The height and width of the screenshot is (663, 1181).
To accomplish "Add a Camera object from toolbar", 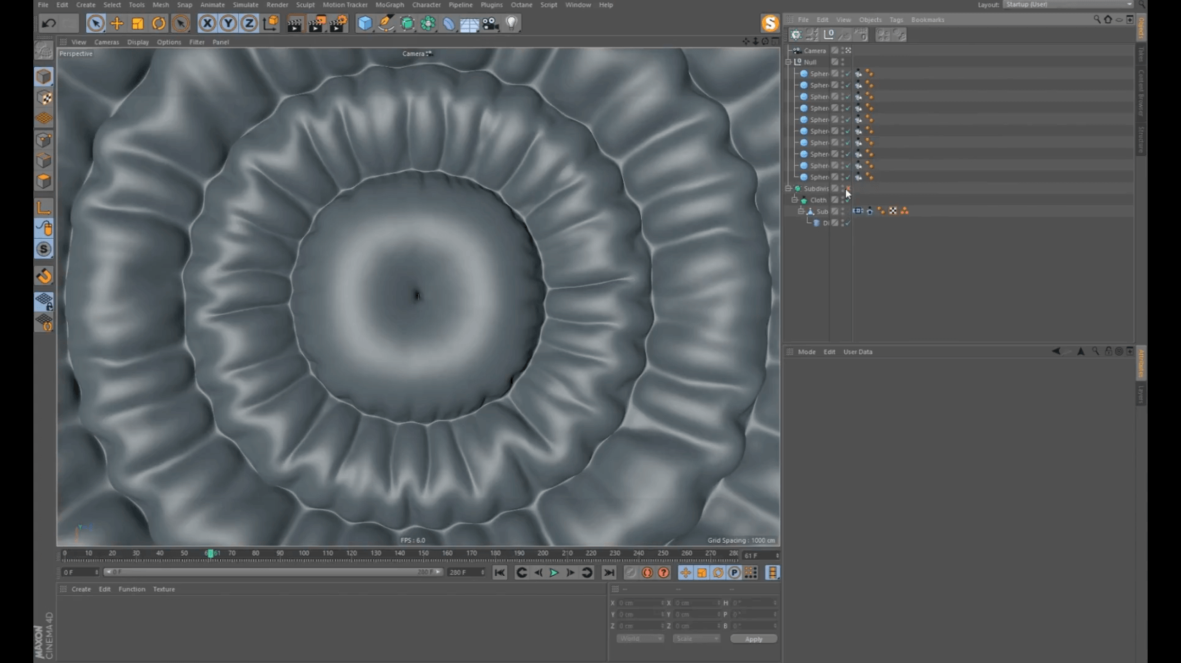I will click(x=490, y=24).
